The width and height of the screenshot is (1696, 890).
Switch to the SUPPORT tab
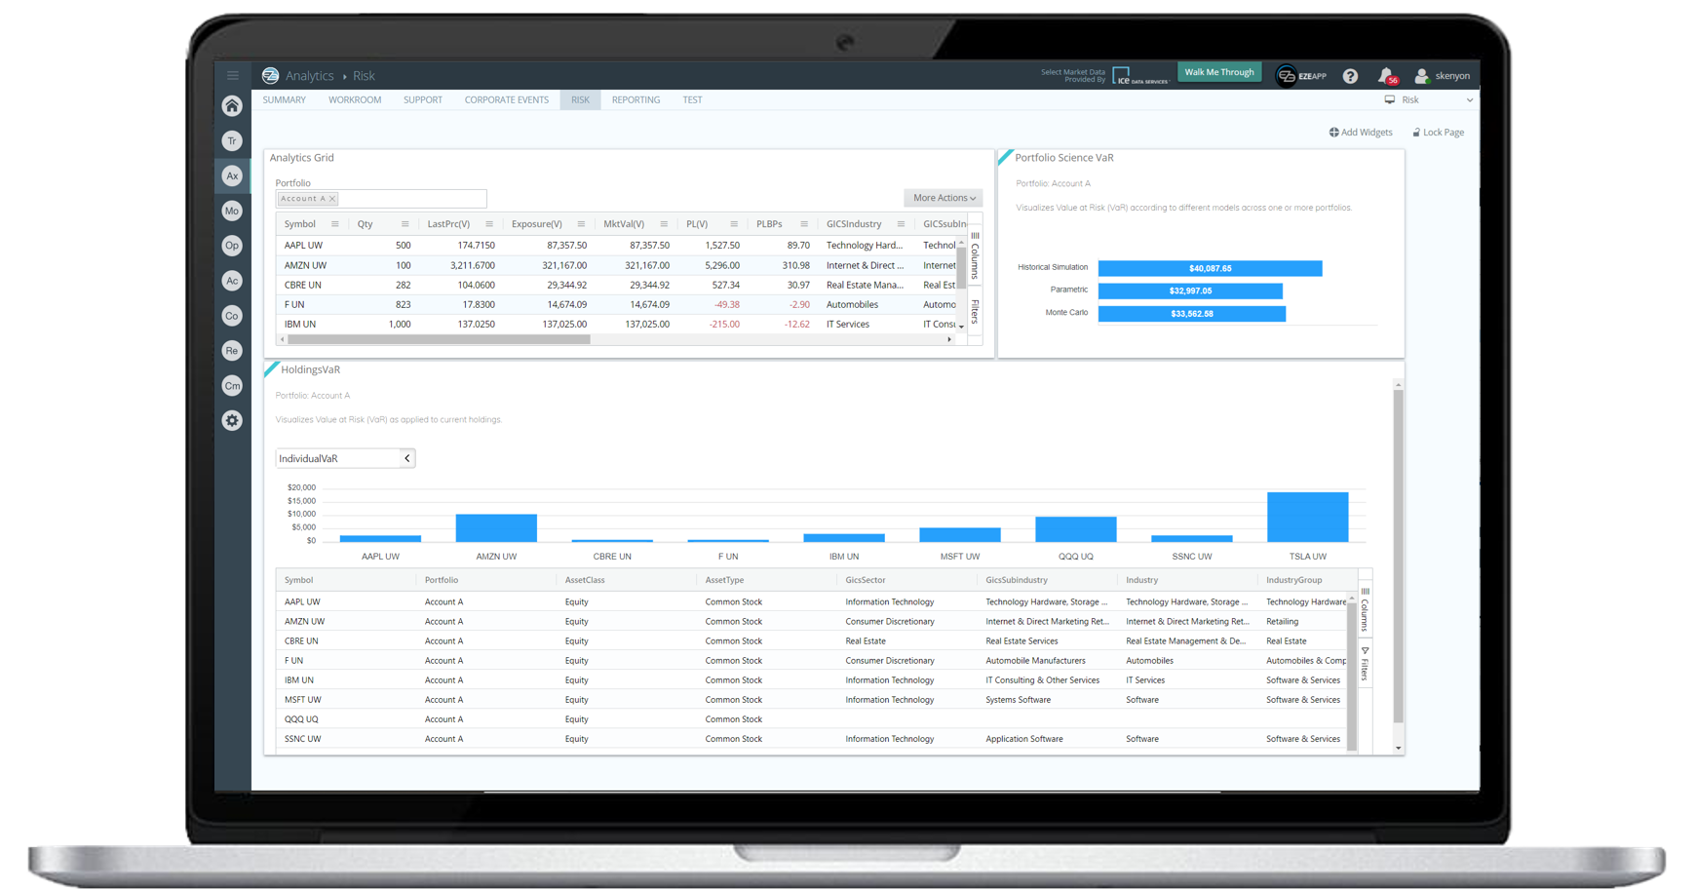(423, 99)
